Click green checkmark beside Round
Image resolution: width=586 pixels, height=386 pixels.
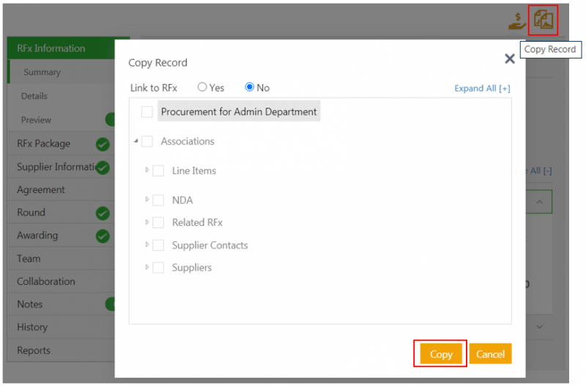coord(103,213)
